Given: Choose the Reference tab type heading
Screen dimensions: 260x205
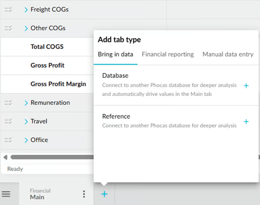Looking at the screenshot, I should pos(116,116).
